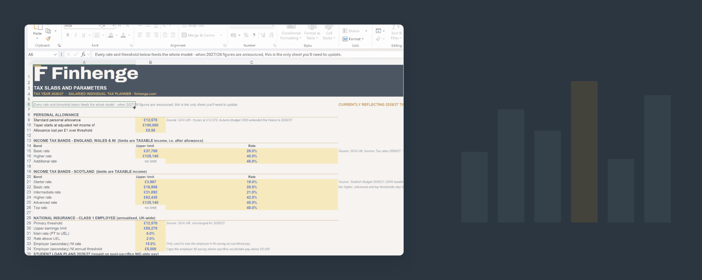Click the £5,000 employer NI threshold cell
The height and width of the screenshot is (280, 702).
pyautogui.click(x=151, y=249)
